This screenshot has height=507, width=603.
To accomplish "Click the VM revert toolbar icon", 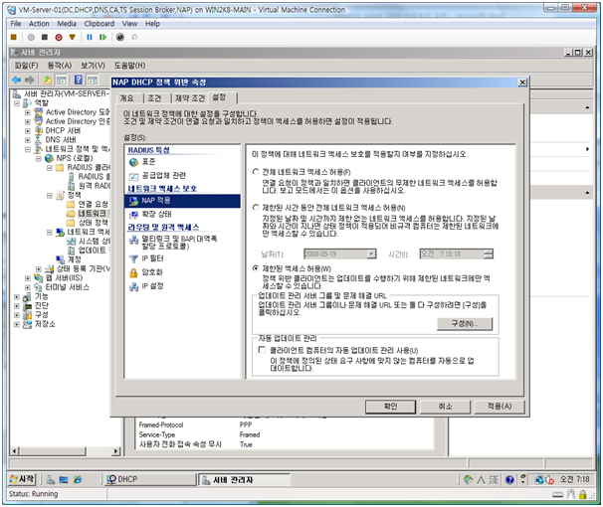I will (x=134, y=37).
